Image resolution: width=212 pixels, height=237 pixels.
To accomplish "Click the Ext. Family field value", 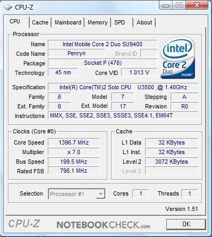I will (x=60, y=106).
